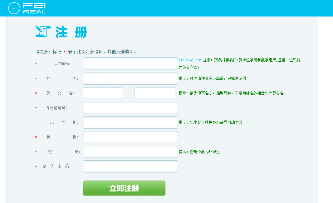Click the 身份证号码 field label

pos(56,108)
